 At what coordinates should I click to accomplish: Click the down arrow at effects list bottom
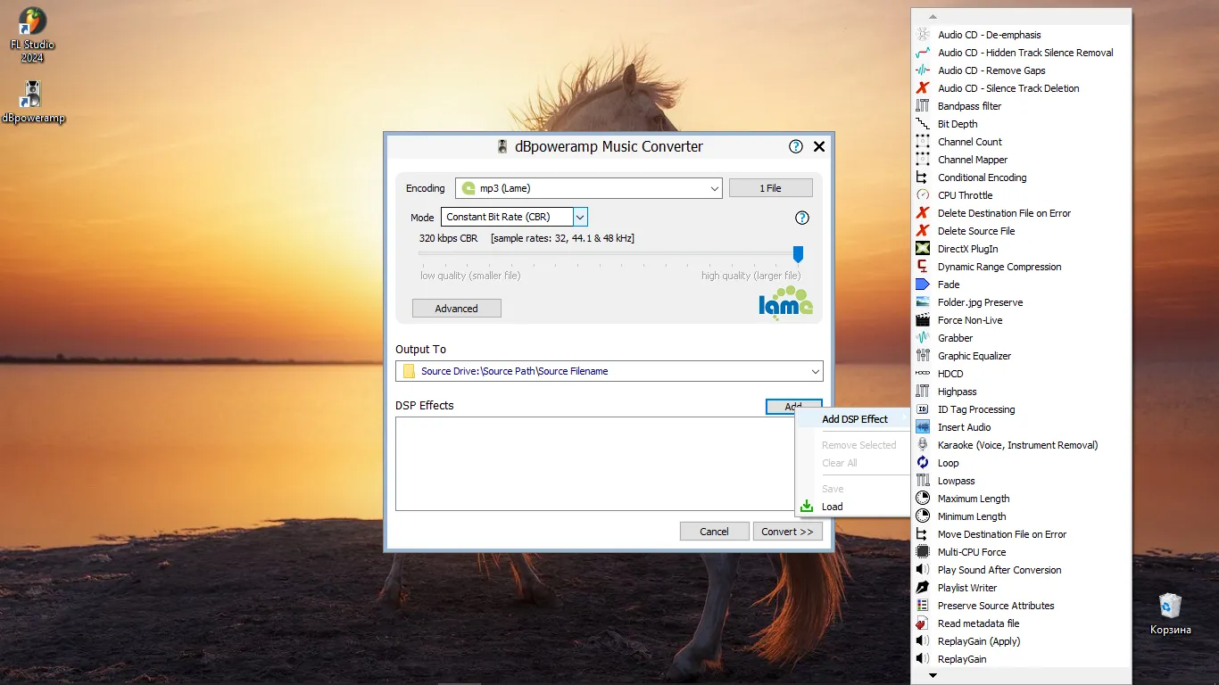coord(933,676)
